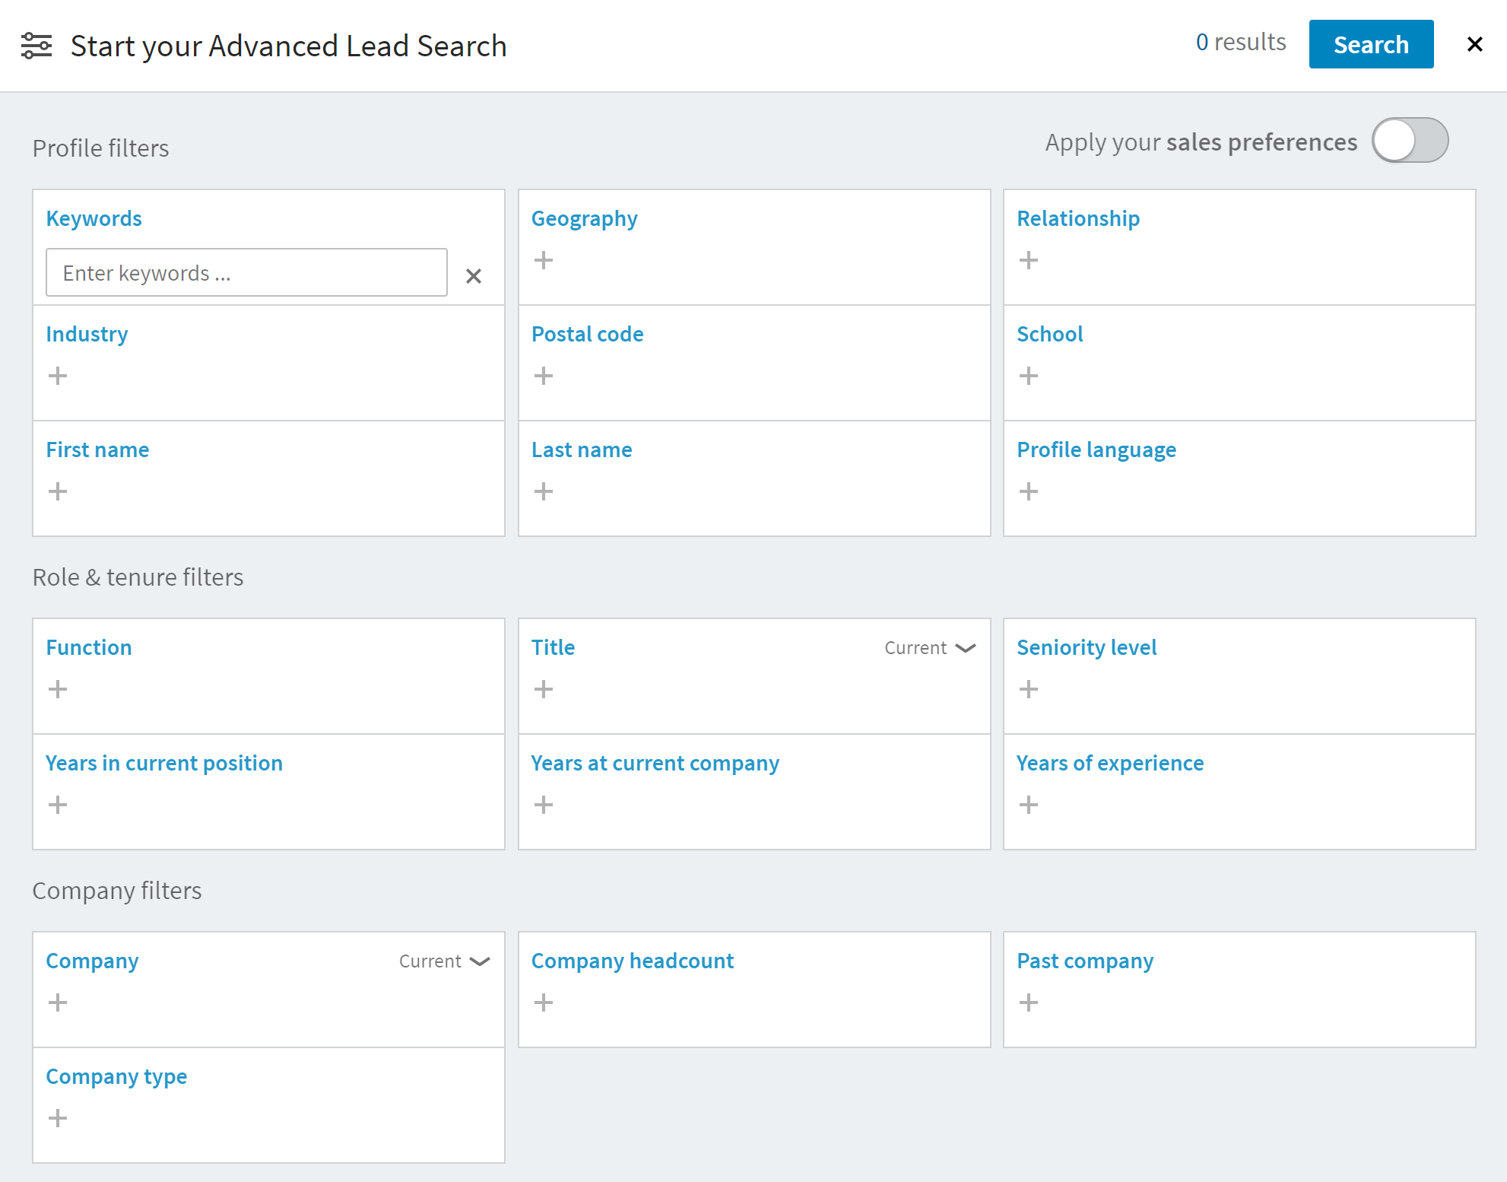Add a Years of experience filter
Screen dimensions: 1507x1182
point(1028,805)
